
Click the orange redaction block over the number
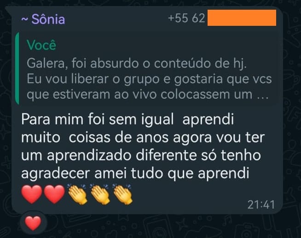click(x=242, y=18)
